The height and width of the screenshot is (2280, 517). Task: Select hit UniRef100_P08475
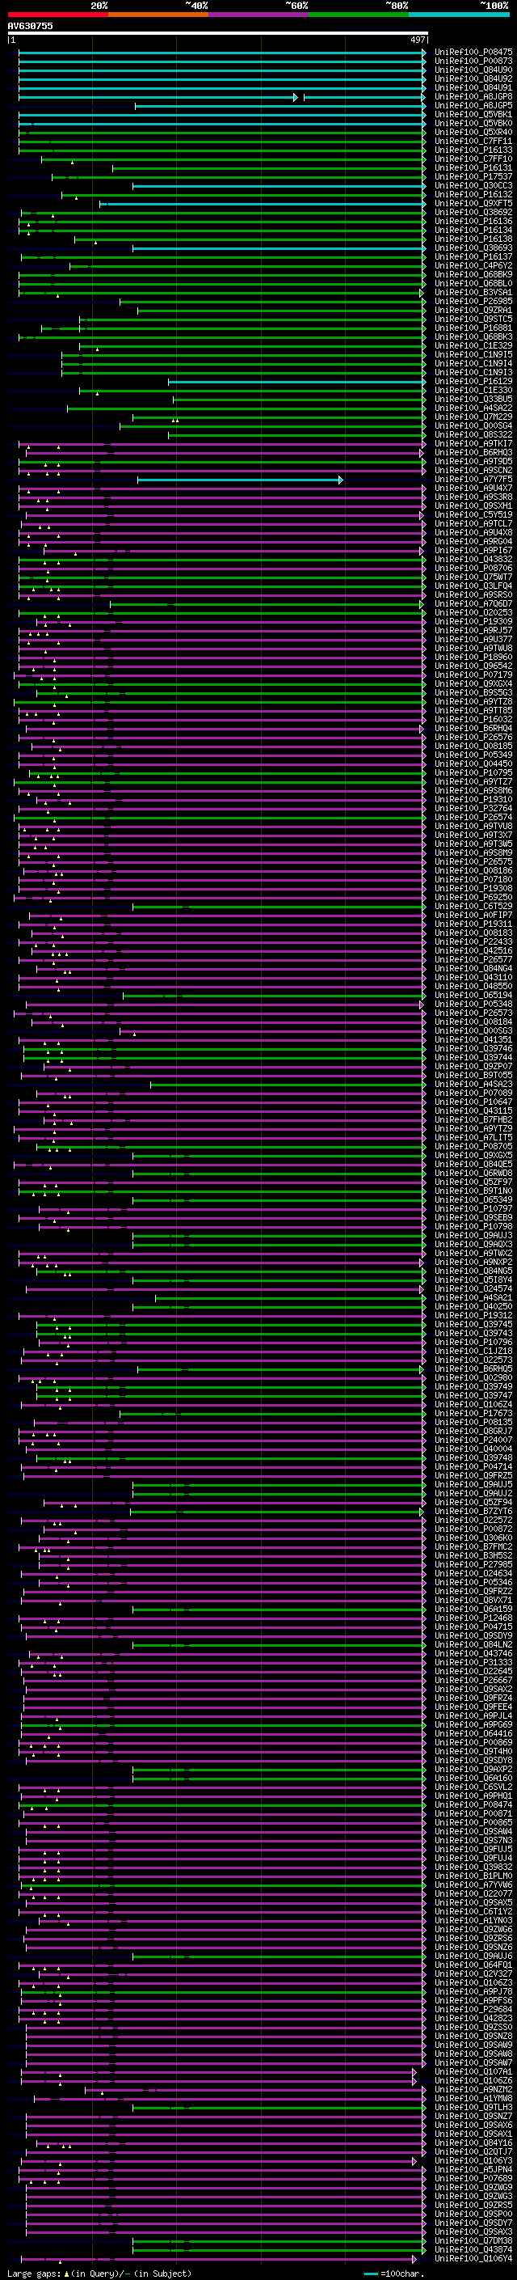click(473, 53)
